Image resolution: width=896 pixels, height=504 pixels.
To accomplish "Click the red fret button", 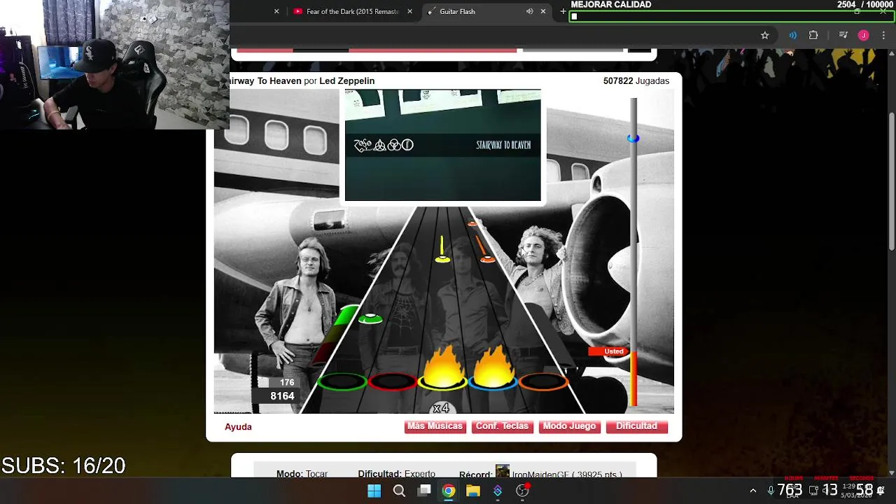I will pos(392,381).
